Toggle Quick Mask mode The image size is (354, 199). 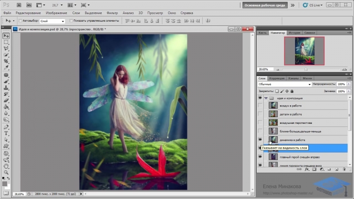click(6, 193)
